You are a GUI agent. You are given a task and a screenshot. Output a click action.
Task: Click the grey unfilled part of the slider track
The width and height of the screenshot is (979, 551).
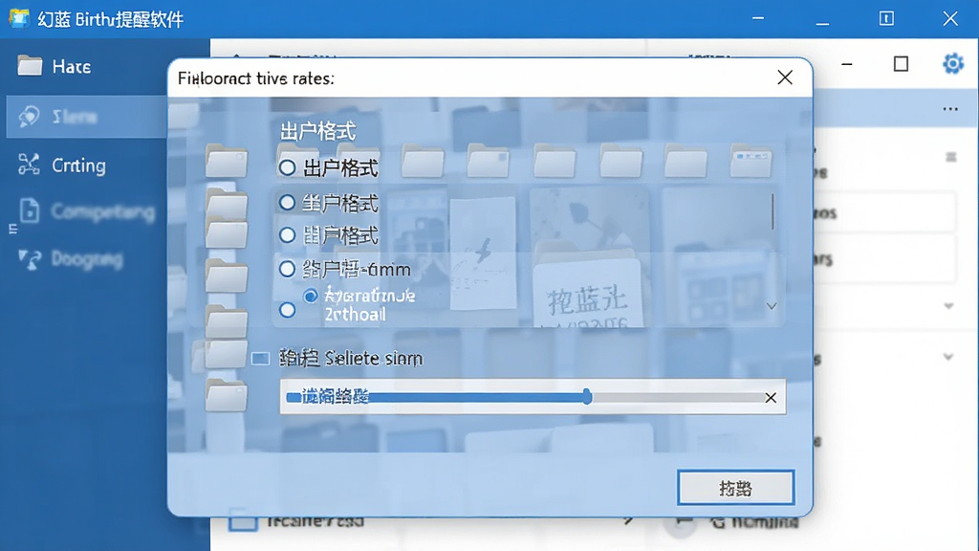pos(677,397)
